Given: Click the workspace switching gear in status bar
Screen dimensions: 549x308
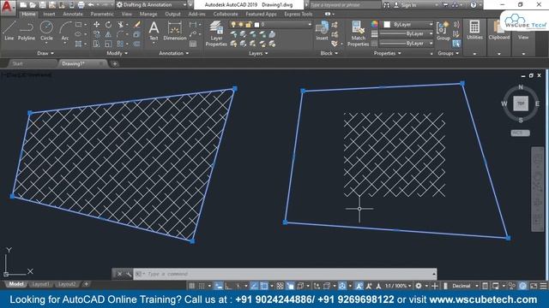Looking at the screenshot, I should [419, 286].
